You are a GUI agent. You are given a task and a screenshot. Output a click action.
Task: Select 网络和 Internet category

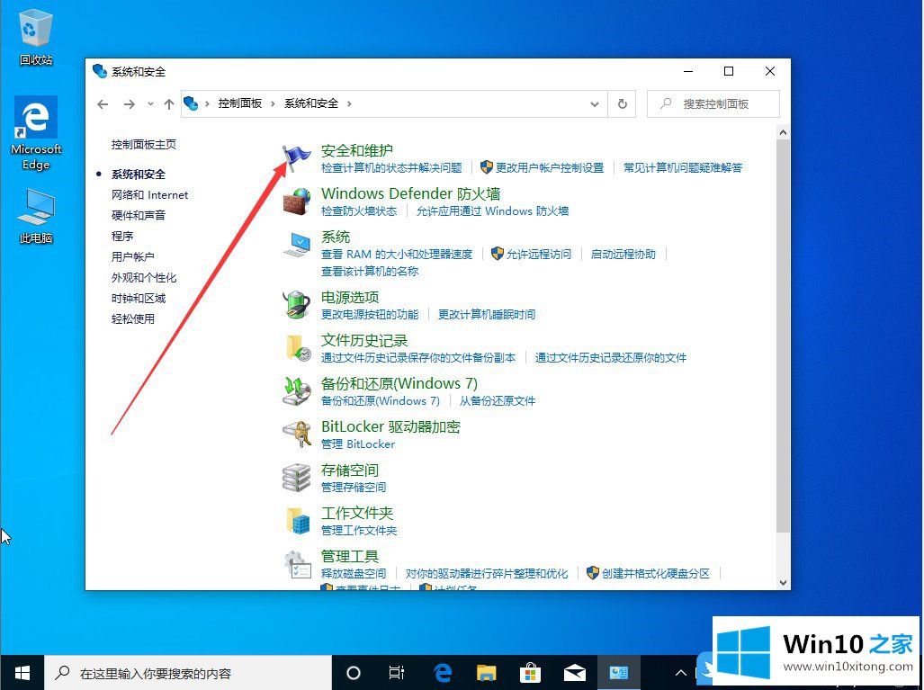tap(149, 195)
